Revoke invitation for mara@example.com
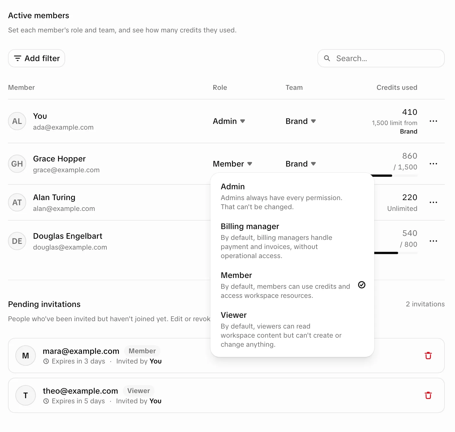Viewport: 455px width, 432px height. (428, 356)
